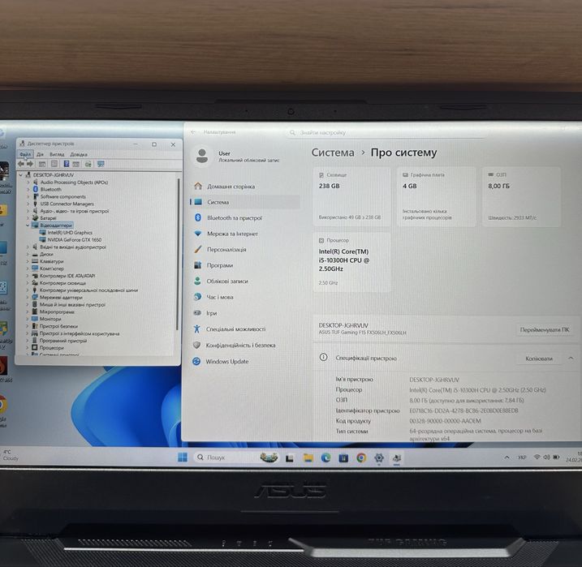Select Software components tree item
The image size is (582, 567).
coord(63,196)
